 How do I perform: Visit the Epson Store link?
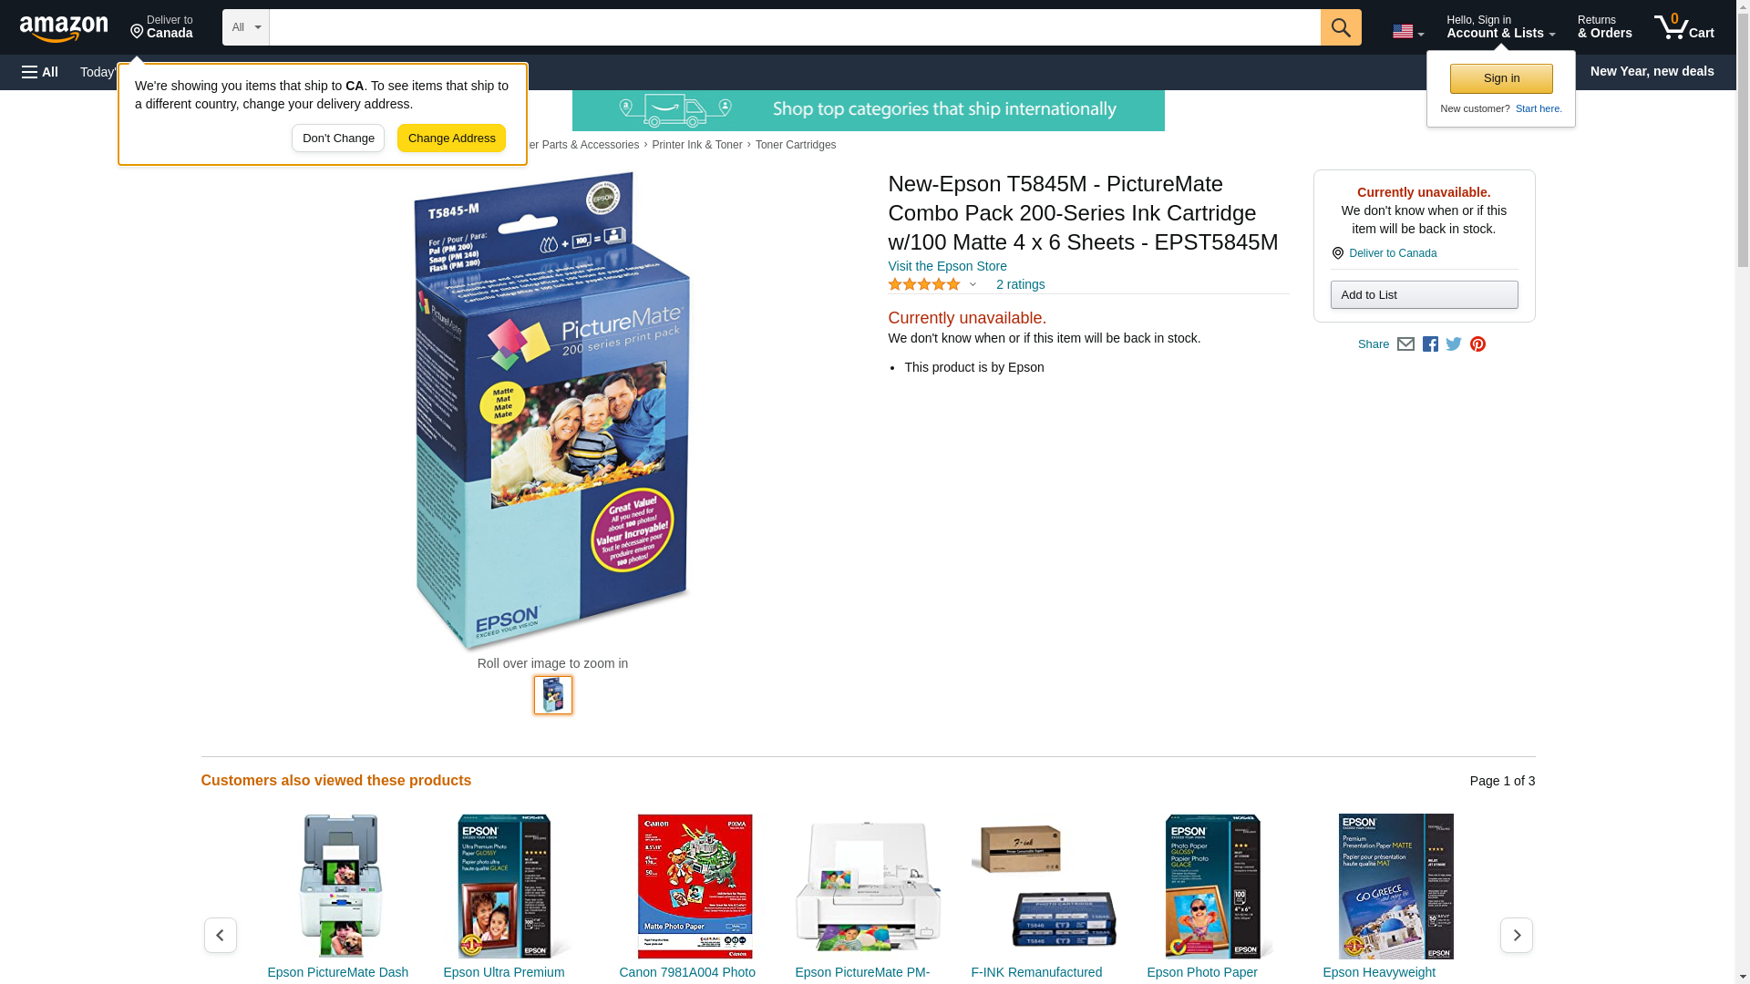pyautogui.click(x=947, y=266)
